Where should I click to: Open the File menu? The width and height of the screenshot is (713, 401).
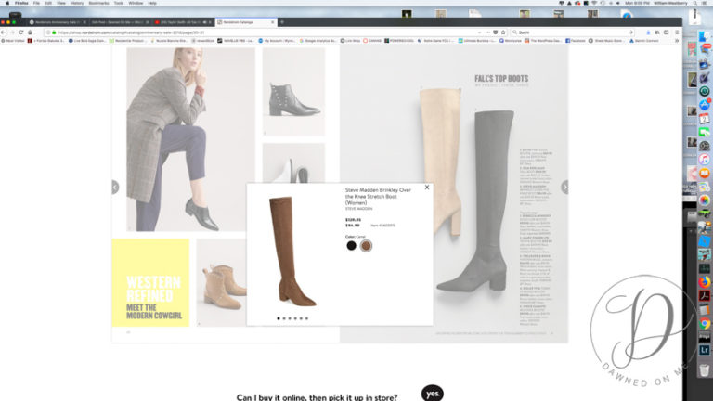36,3
